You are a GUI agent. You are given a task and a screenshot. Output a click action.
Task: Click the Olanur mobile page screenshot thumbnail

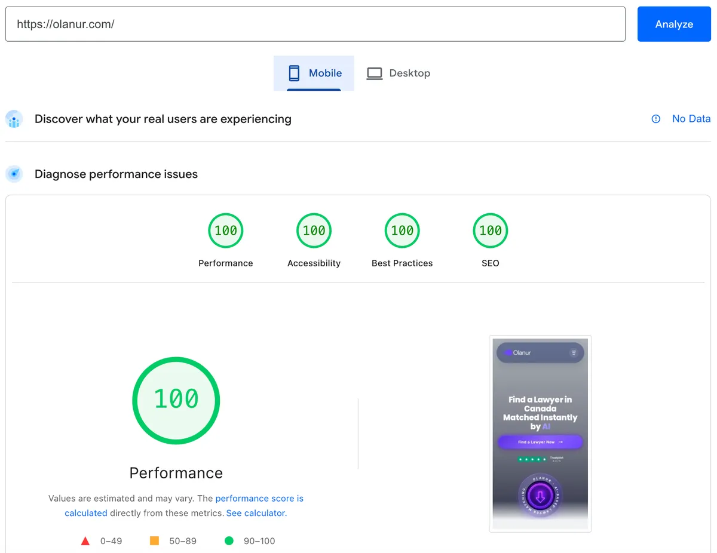(x=540, y=434)
